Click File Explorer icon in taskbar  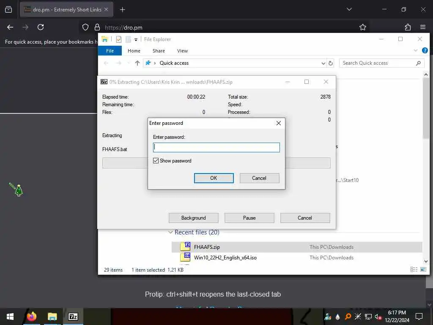click(x=52, y=317)
